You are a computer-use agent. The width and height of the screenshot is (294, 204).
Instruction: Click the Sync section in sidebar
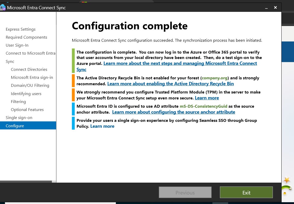point(10,61)
